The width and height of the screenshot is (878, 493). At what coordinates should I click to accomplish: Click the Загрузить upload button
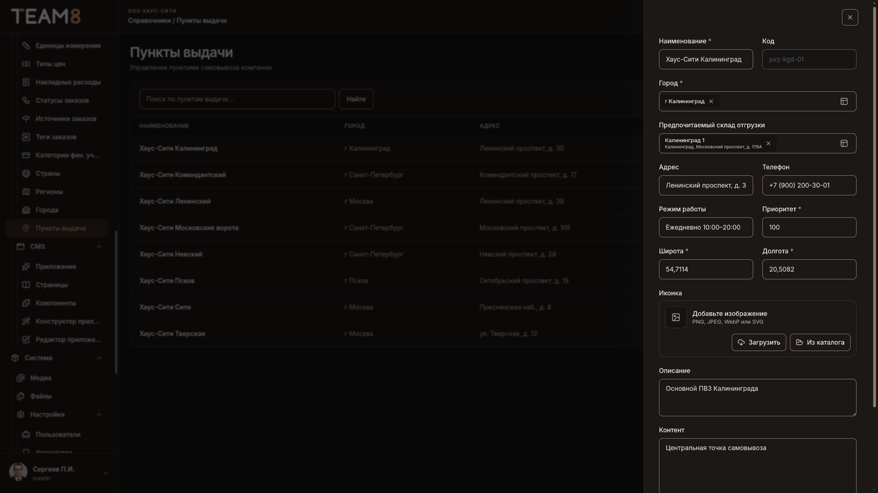coord(758,343)
